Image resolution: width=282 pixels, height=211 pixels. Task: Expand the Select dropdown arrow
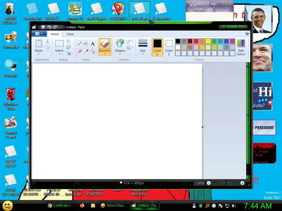click(x=59, y=54)
